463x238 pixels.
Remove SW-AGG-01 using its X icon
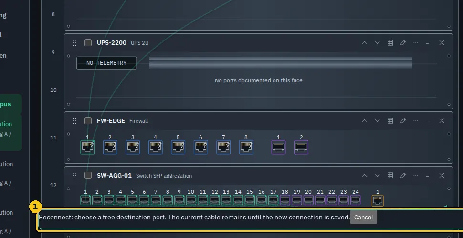442,176
